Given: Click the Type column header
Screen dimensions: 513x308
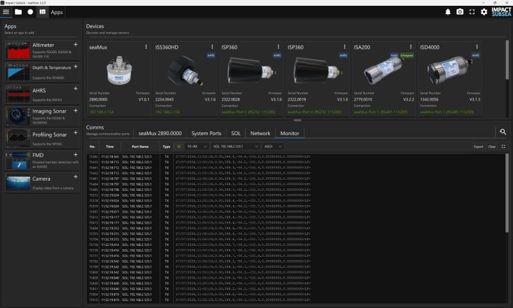Looking at the screenshot, I should (167, 147).
